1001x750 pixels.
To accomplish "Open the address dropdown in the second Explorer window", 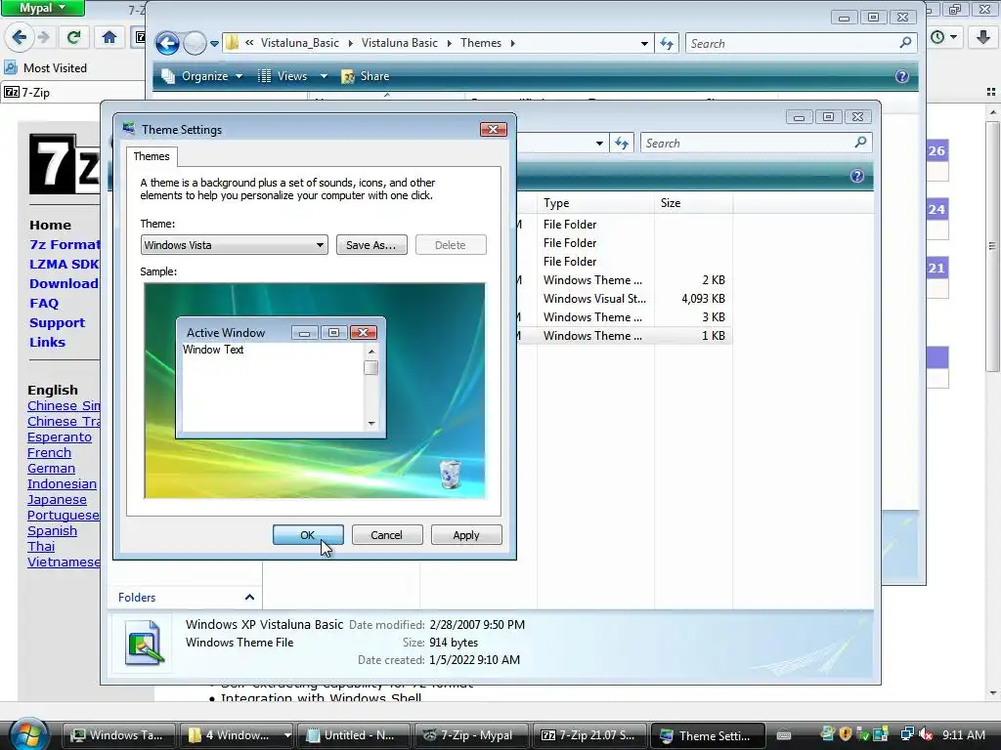I will click(599, 143).
